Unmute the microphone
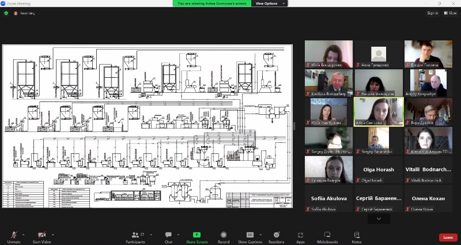 [x=14, y=237]
